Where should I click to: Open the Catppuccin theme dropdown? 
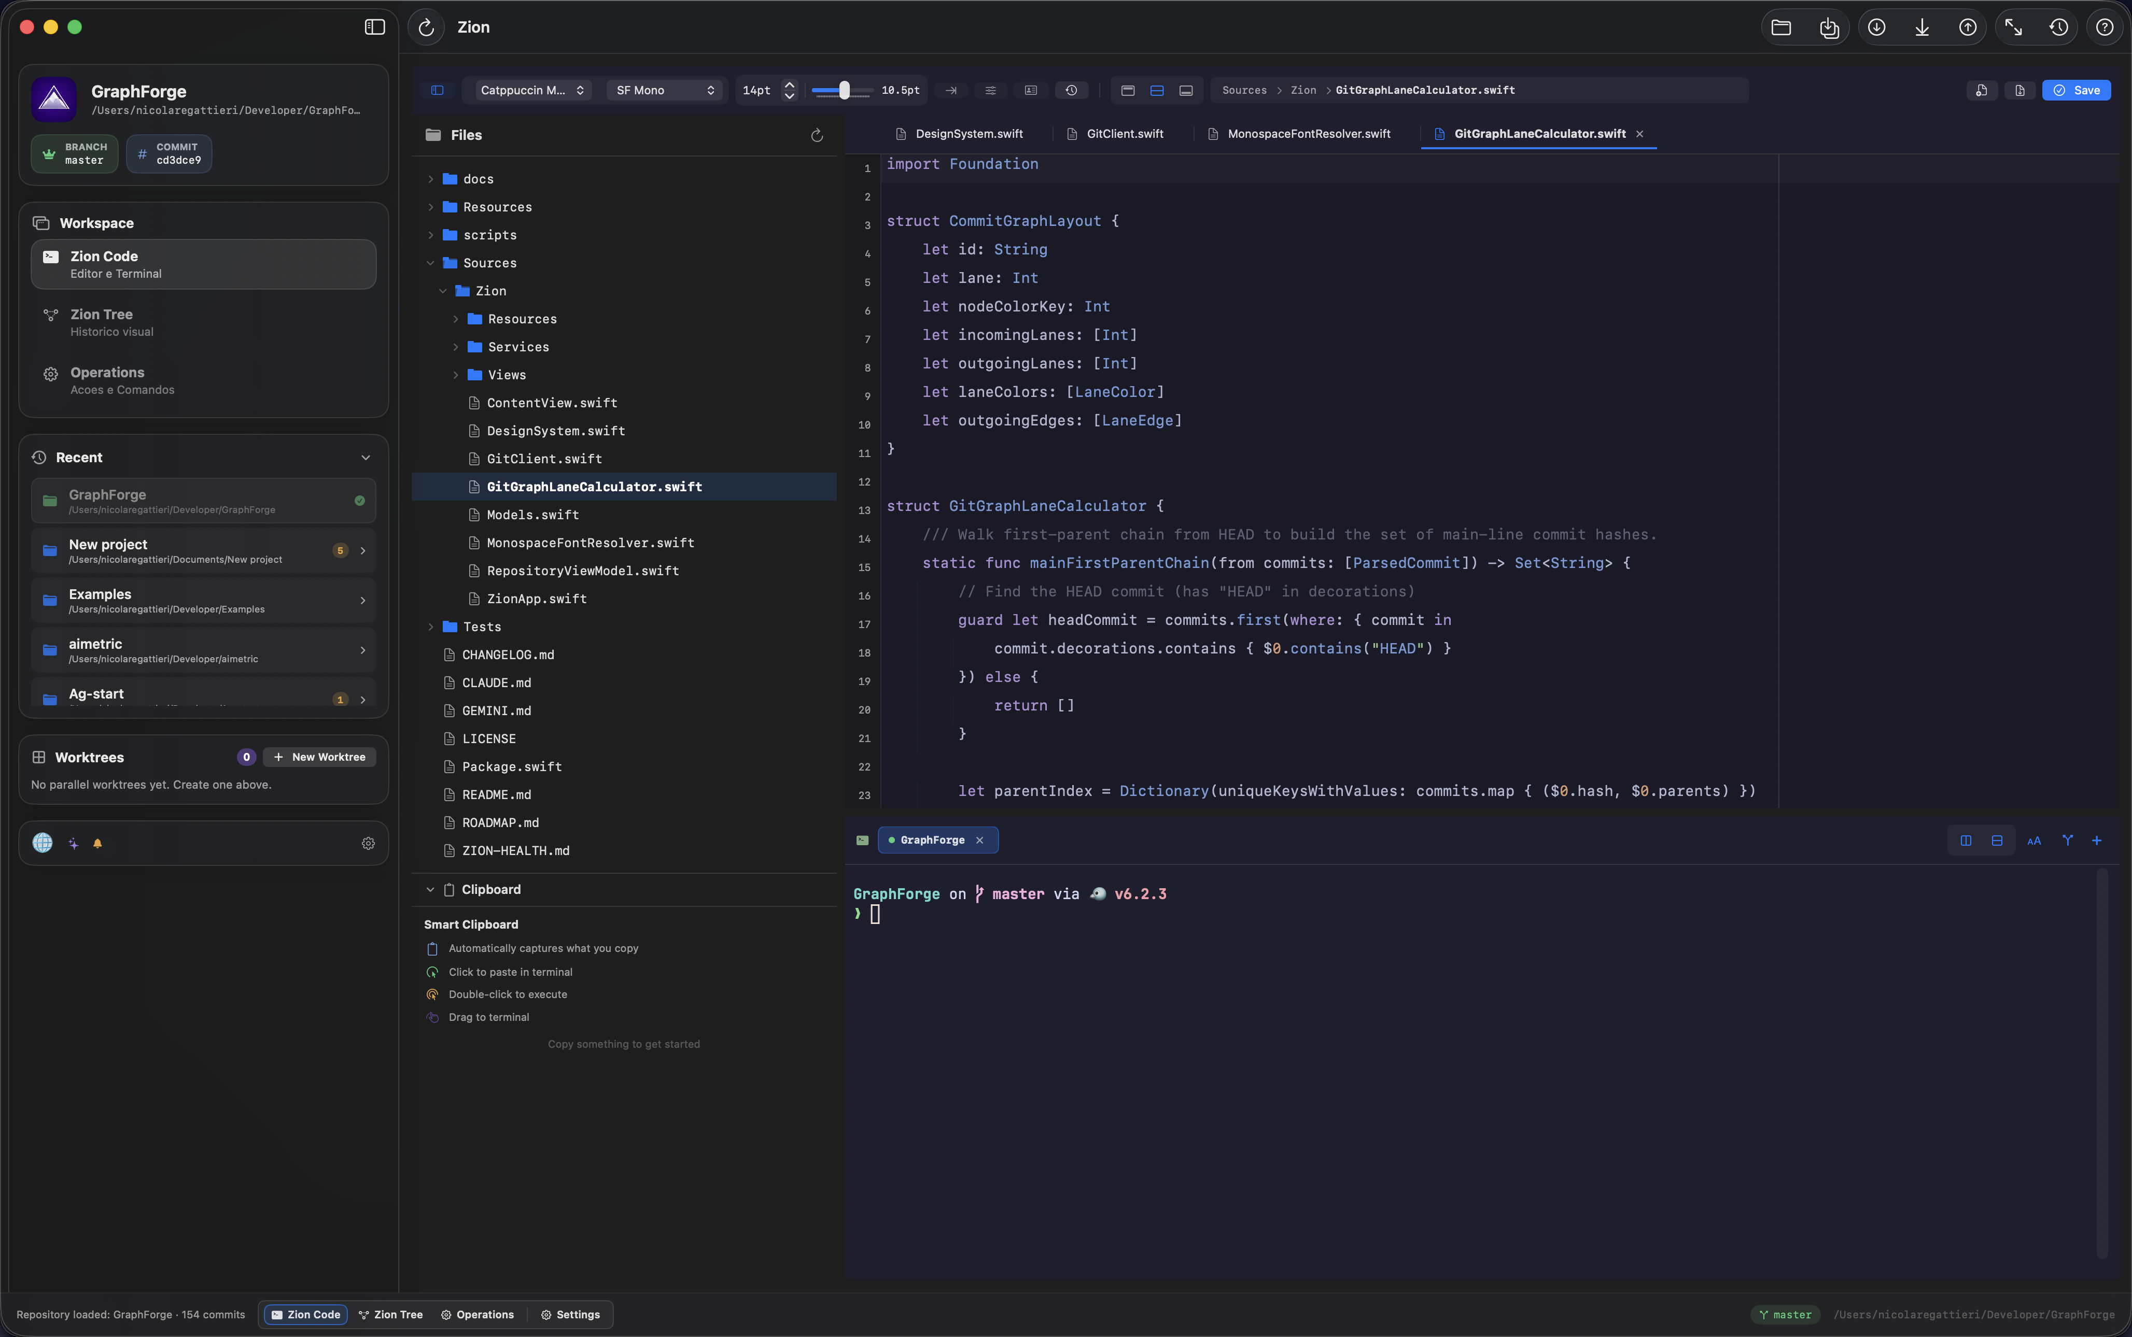[529, 90]
